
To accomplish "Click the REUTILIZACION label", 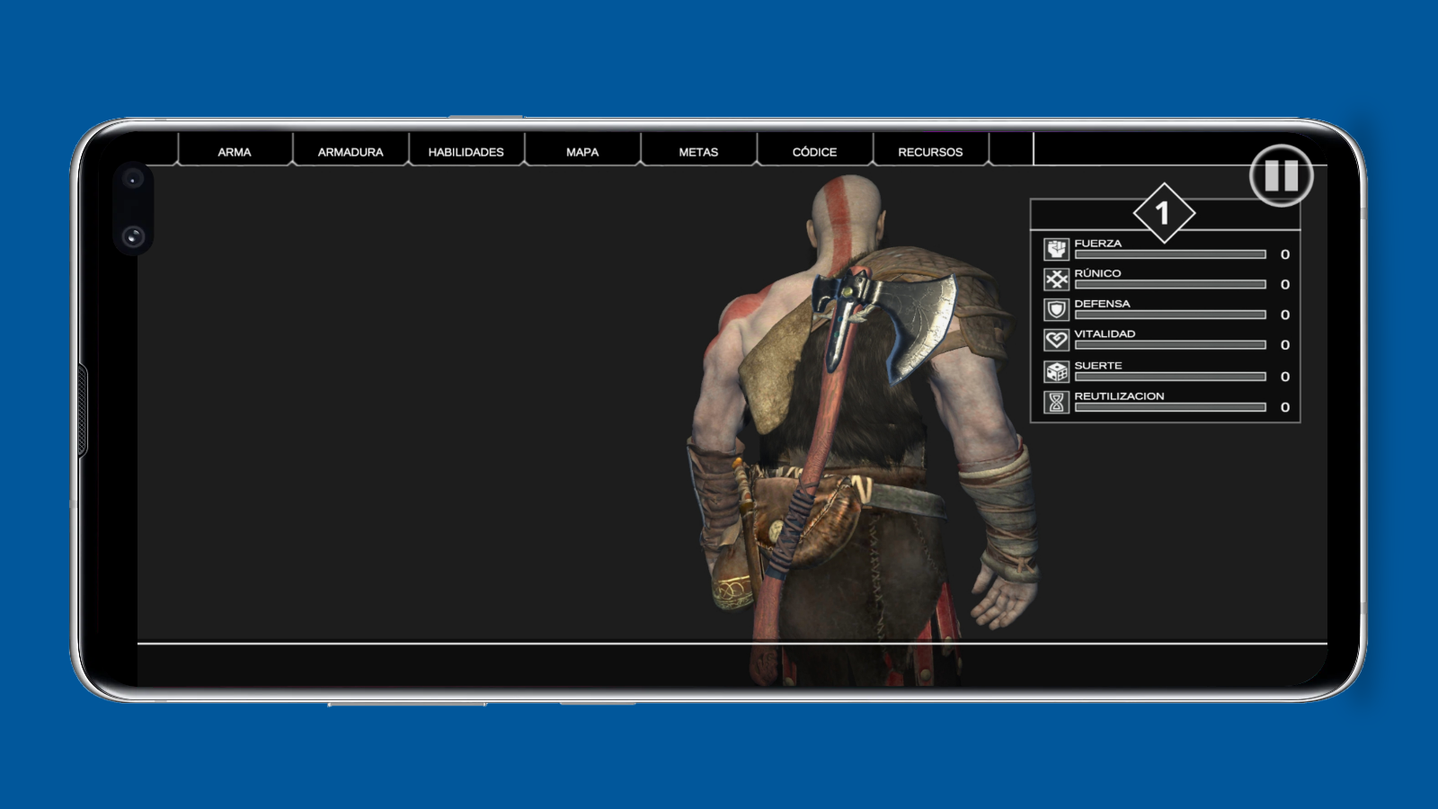I will [1119, 396].
